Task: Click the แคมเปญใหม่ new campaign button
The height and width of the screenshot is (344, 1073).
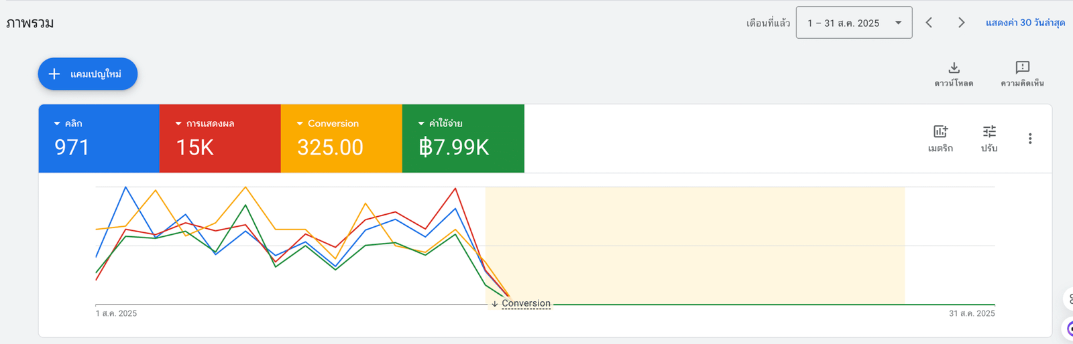Action: click(x=88, y=74)
